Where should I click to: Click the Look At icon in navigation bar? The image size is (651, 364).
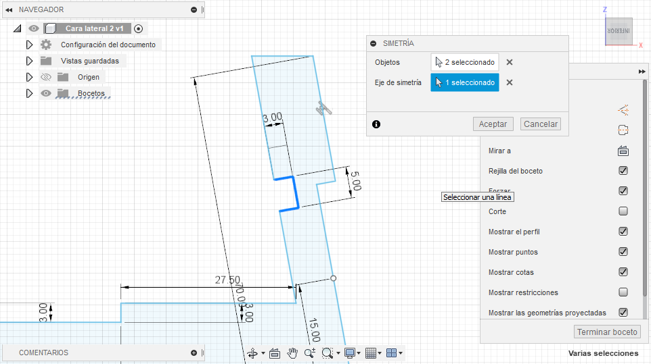[x=275, y=353]
